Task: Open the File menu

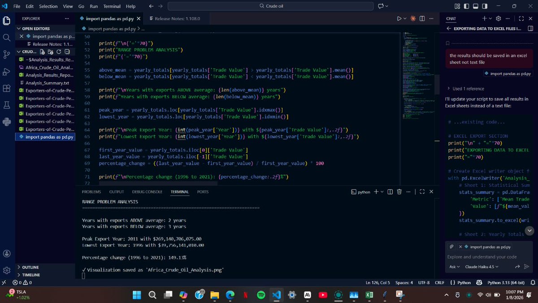Action: (x=17, y=6)
